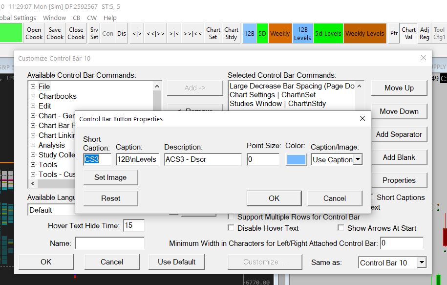Screen dimensions: 447x285
Task: Click the Open Cbook toolbar button
Action: click(34, 33)
